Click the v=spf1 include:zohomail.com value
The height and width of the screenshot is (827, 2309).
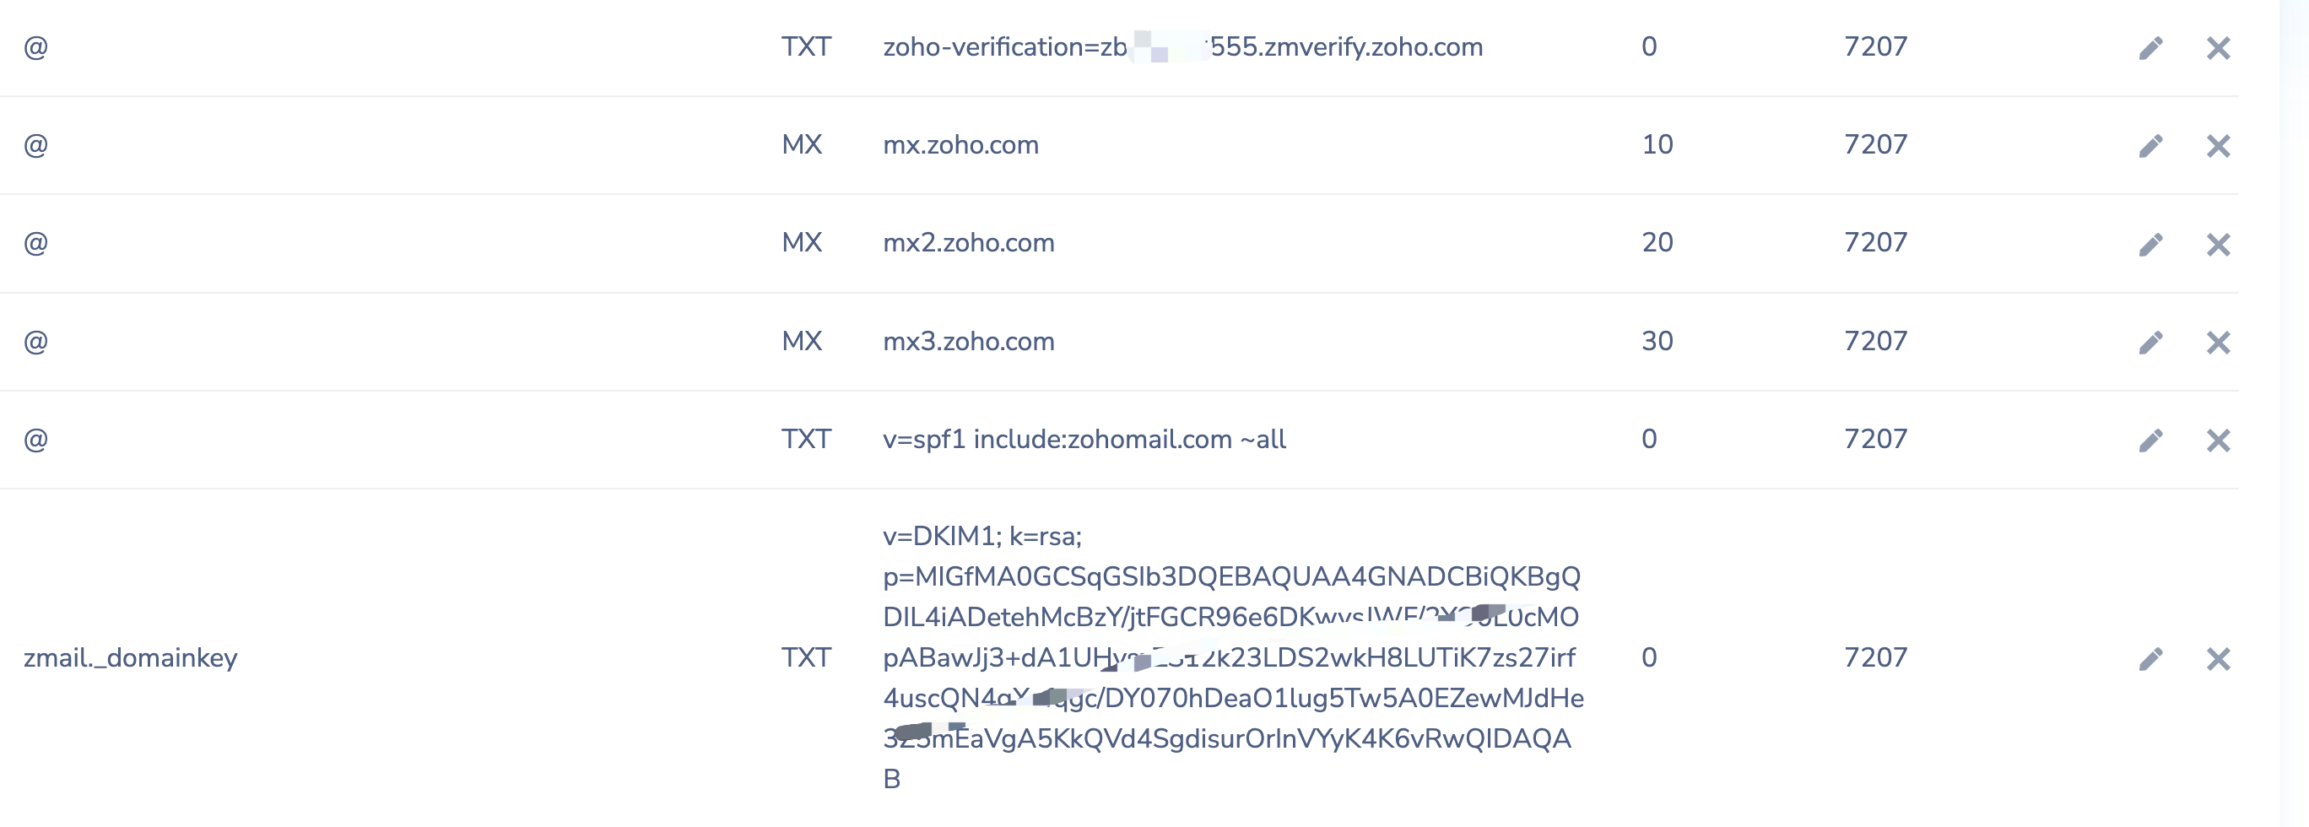[1084, 439]
